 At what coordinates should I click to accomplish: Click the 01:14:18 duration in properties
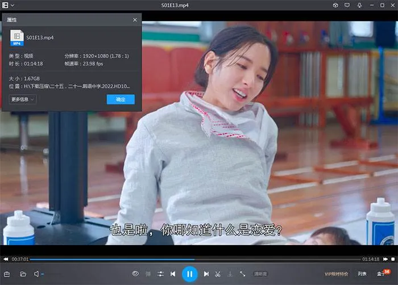coord(33,64)
